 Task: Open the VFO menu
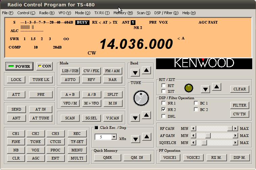[x=65, y=13]
